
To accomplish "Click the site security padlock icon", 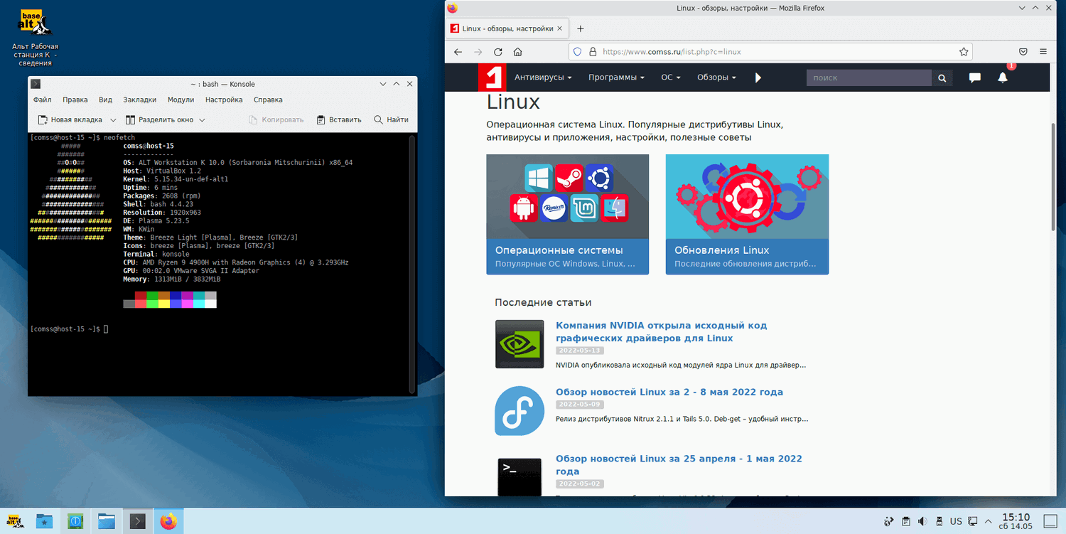I will tap(592, 52).
